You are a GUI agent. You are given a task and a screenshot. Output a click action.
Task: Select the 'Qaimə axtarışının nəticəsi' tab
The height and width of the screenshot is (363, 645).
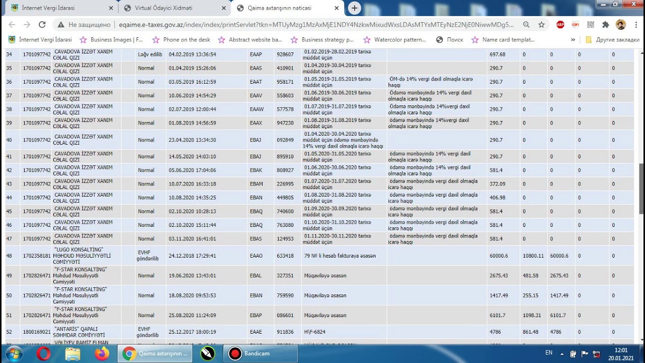tap(287, 8)
